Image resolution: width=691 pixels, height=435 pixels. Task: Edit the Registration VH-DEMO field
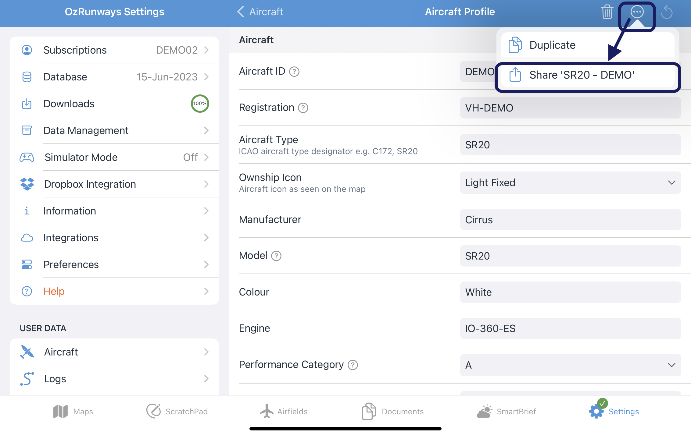570,108
